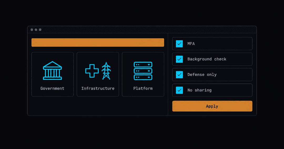Viewport: 284px width, 149px height.
Task: Click the Background check label text
Action: point(207,59)
